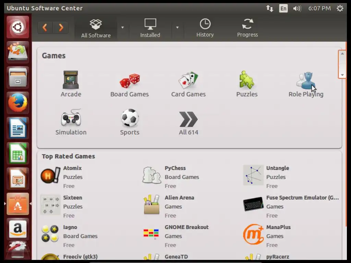This screenshot has width=351, height=263.
Task: Go forward with the right arrow
Action: 61,27
